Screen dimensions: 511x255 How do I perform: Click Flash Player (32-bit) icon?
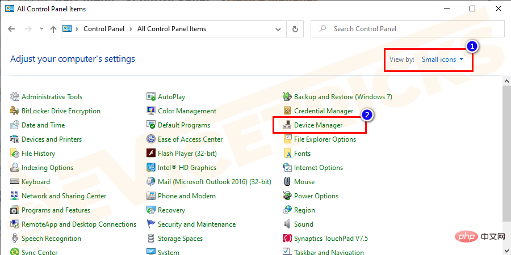[151, 153]
